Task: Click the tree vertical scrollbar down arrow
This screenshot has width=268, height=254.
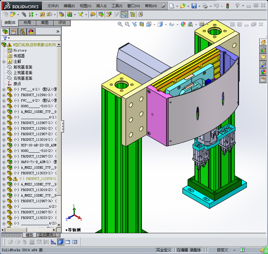Action: 59,225
